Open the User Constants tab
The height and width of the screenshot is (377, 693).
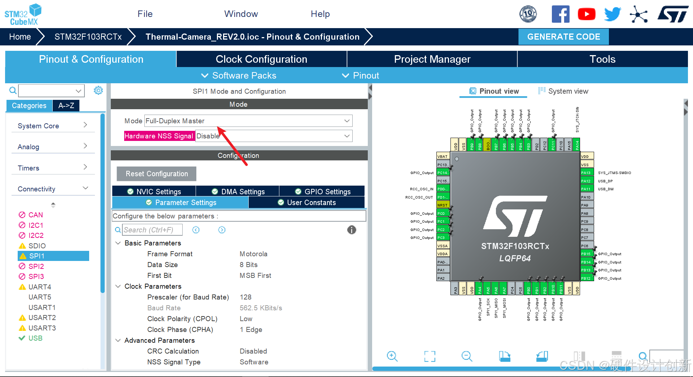pyautogui.click(x=306, y=203)
